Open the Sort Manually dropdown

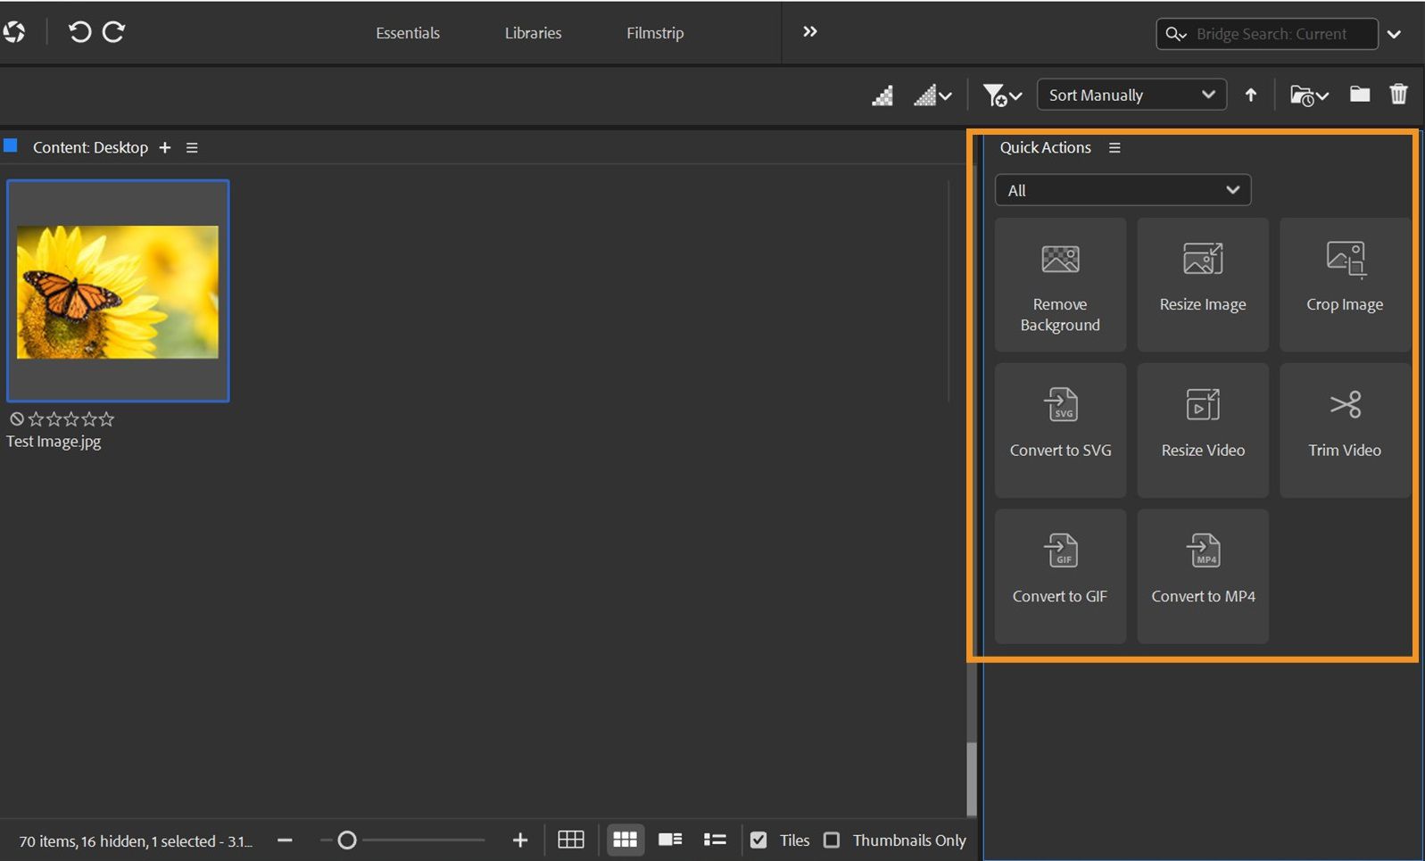1131,95
